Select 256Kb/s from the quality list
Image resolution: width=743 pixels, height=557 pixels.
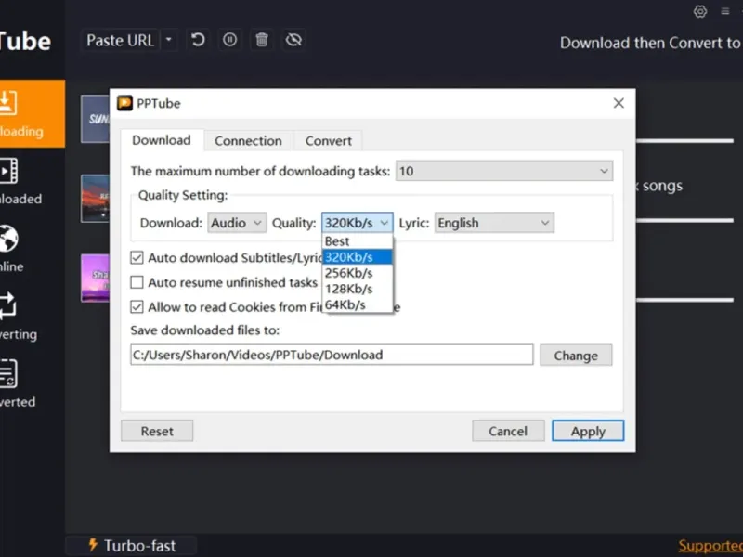tap(349, 273)
